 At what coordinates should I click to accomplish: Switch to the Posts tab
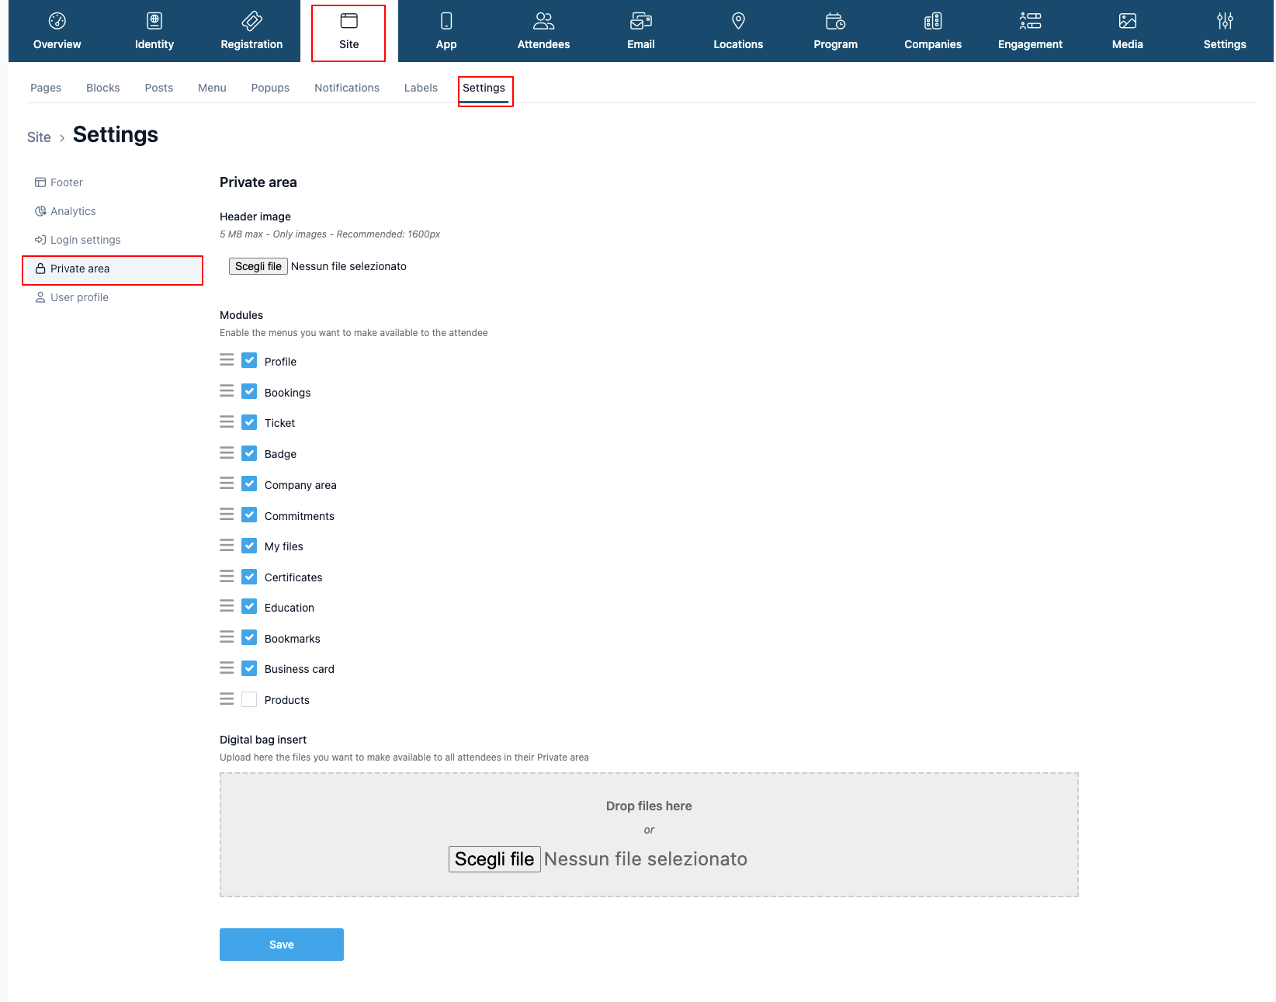click(x=159, y=88)
